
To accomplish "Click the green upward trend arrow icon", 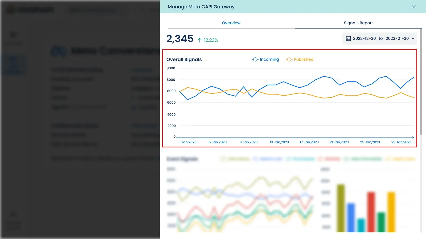I will click(200, 40).
